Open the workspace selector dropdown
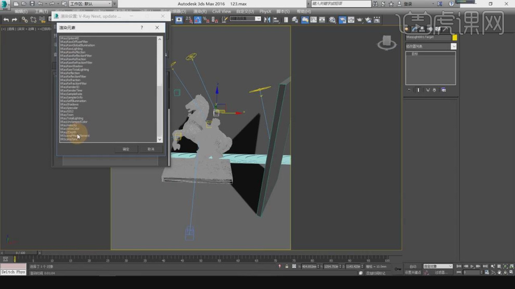Viewport: 515px width, 289px height. point(91,4)
